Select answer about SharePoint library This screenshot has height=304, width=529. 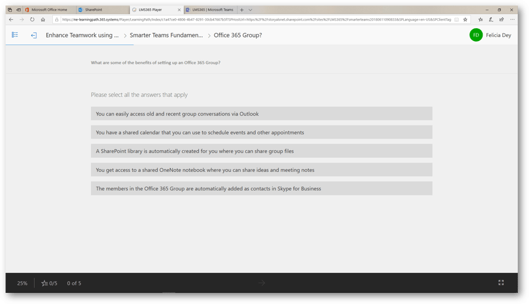click(262, 151)
